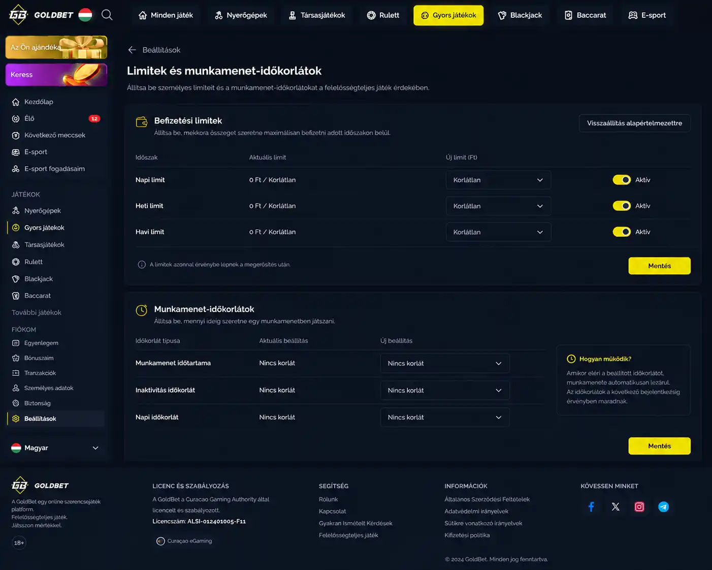
Task: Click the Biztonság shield icon
Action: 16,403
